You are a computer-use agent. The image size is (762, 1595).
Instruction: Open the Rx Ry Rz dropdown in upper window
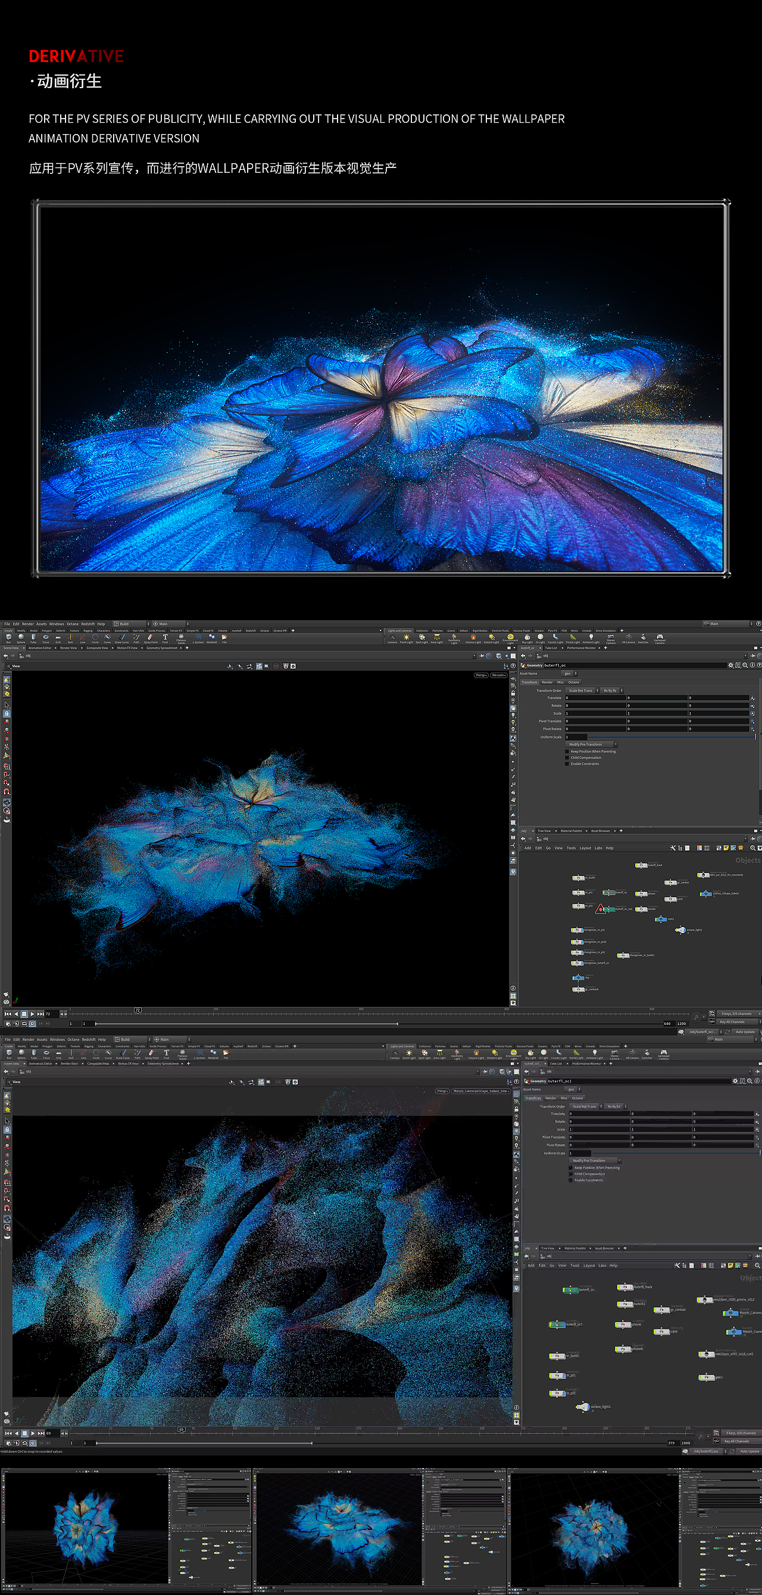click(613, 691)
